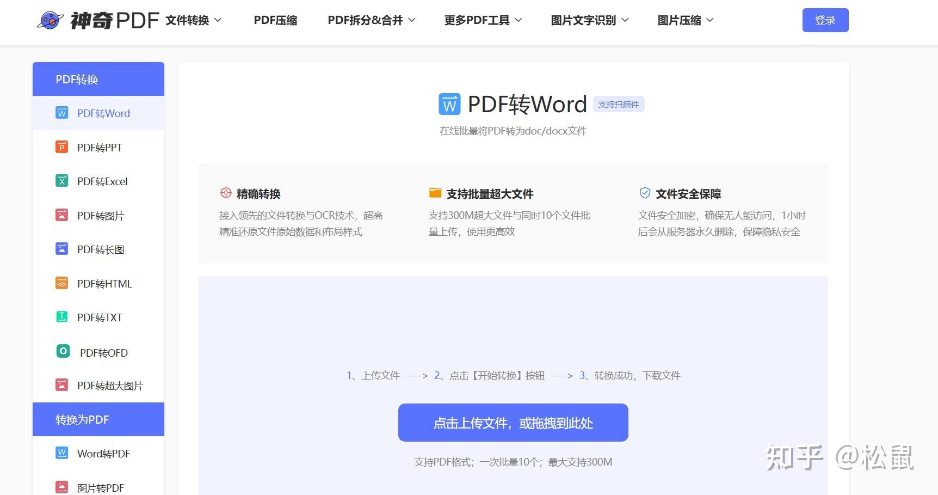The image size is (938, 495).
Task: Click the PDF转Excel sidebar icon
Action: (x=62, y=181)
